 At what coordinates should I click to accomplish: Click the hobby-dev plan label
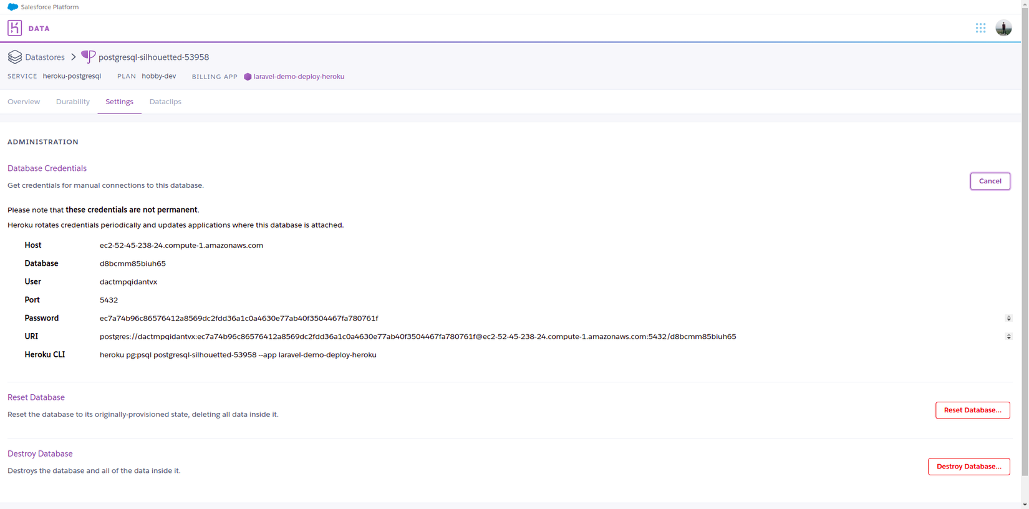(159, 76)
